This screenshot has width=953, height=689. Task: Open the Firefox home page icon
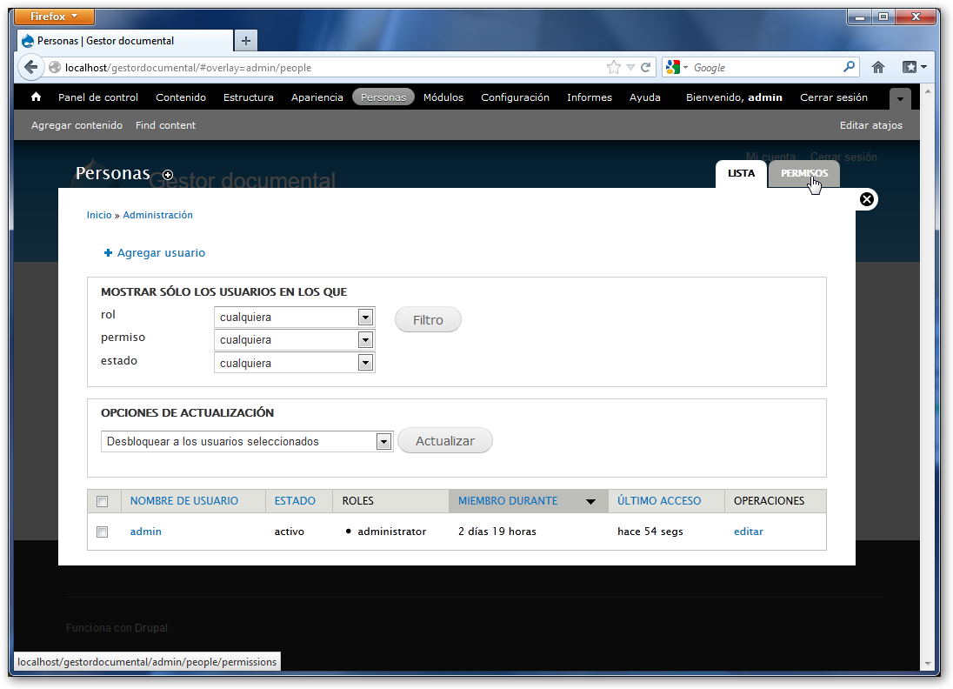coord(878,67)
